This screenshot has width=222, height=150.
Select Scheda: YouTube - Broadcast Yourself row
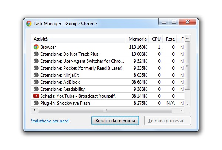108,96
